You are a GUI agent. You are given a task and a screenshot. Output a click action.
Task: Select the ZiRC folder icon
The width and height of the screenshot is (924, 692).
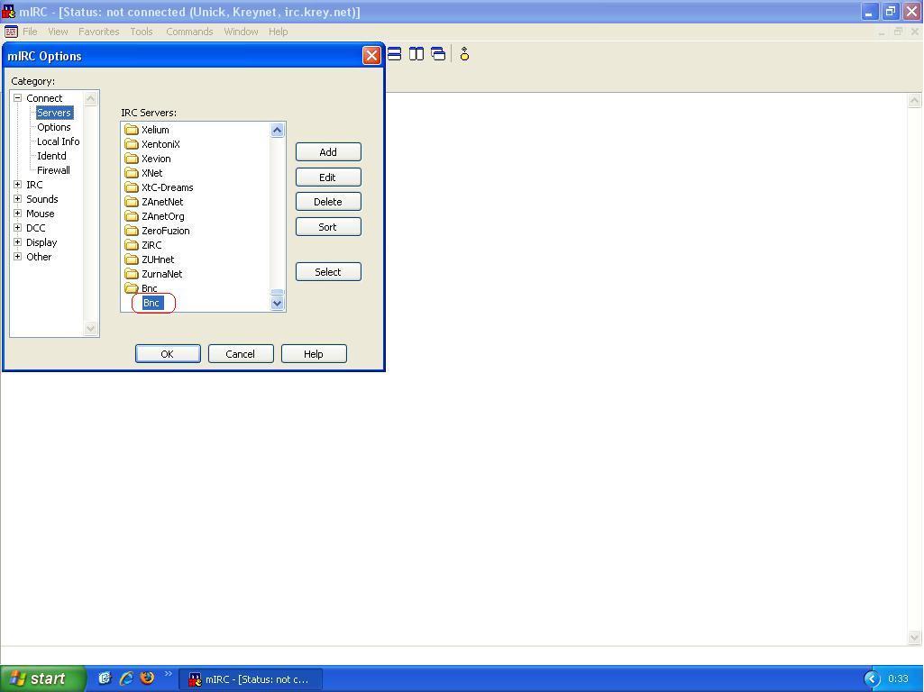132,245
